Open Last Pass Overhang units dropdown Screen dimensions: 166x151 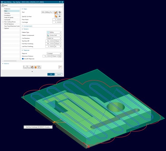pos(58,47)
